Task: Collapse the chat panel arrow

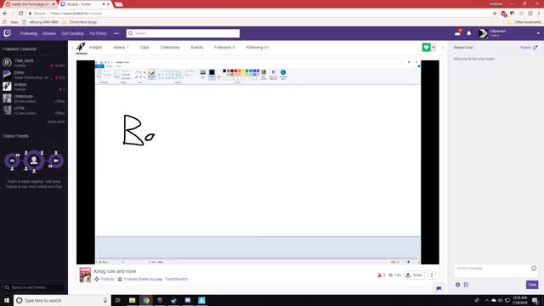Action: pos(443,48)
